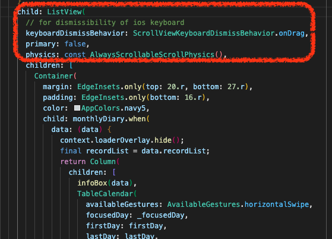The image size is (332, 239).
Task: Click the color property name
Action: (x=53, y=108)
